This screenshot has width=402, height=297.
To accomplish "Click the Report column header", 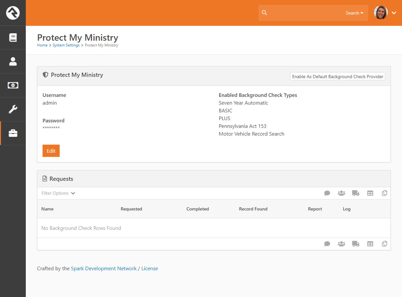I will 315,209.
